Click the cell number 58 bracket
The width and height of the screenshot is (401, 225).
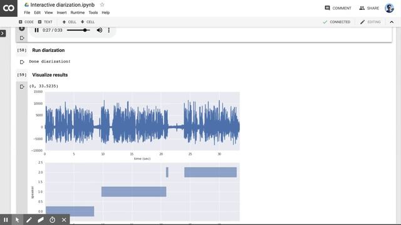(22, 50)
